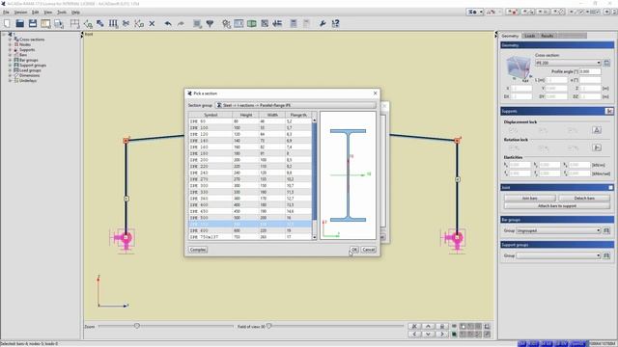Expand the Supports tree node

(x=10, y=50)
